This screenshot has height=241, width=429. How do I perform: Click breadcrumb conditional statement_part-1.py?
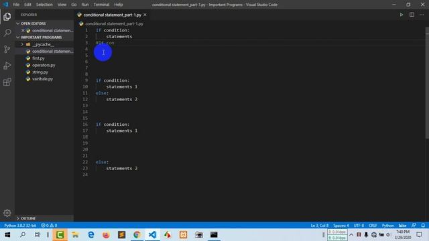[x=114, y=24]
